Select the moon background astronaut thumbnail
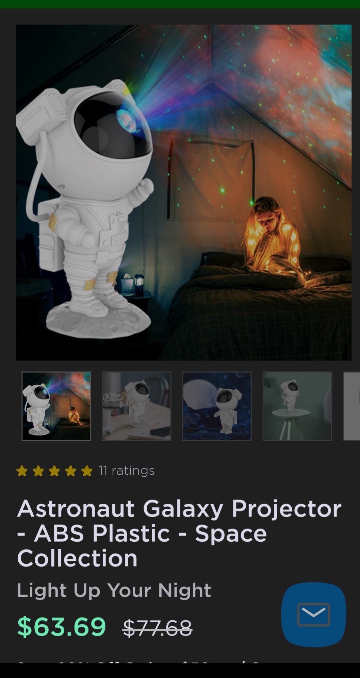The height and width of the screenshot is (678, 360). [217, 406]
